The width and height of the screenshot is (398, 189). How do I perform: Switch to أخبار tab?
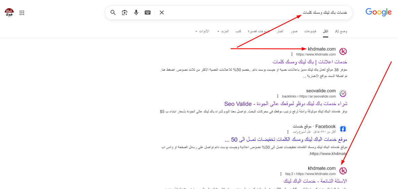point(280,31)
